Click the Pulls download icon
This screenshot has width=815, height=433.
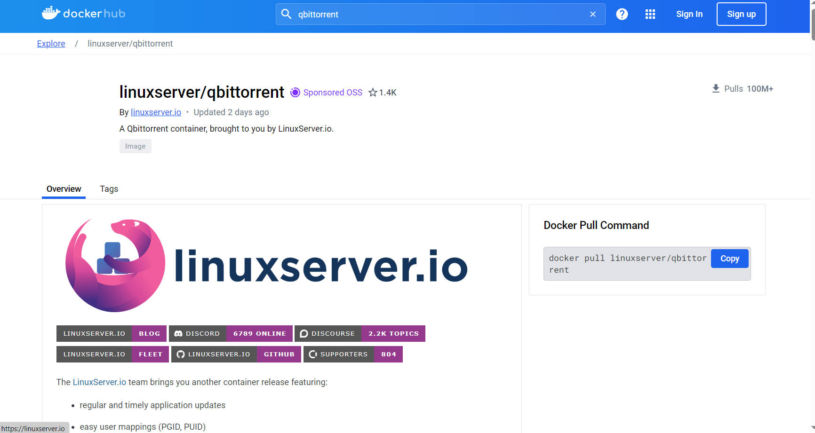pyautogui.click(x=716, y=89)
